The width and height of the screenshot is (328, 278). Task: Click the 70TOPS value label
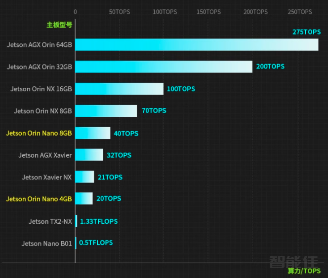pos(154,111)
